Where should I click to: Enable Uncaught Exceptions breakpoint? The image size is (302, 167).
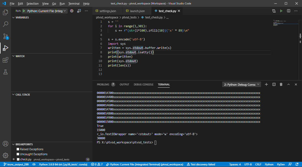coord(18,154)
